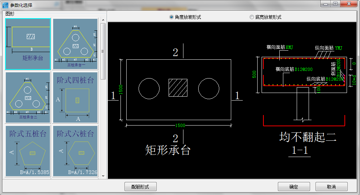This screenshot has width=360, height=195.
Task: Click the 参数化选择 title bar app icon
Action: [x=5, y=5]
